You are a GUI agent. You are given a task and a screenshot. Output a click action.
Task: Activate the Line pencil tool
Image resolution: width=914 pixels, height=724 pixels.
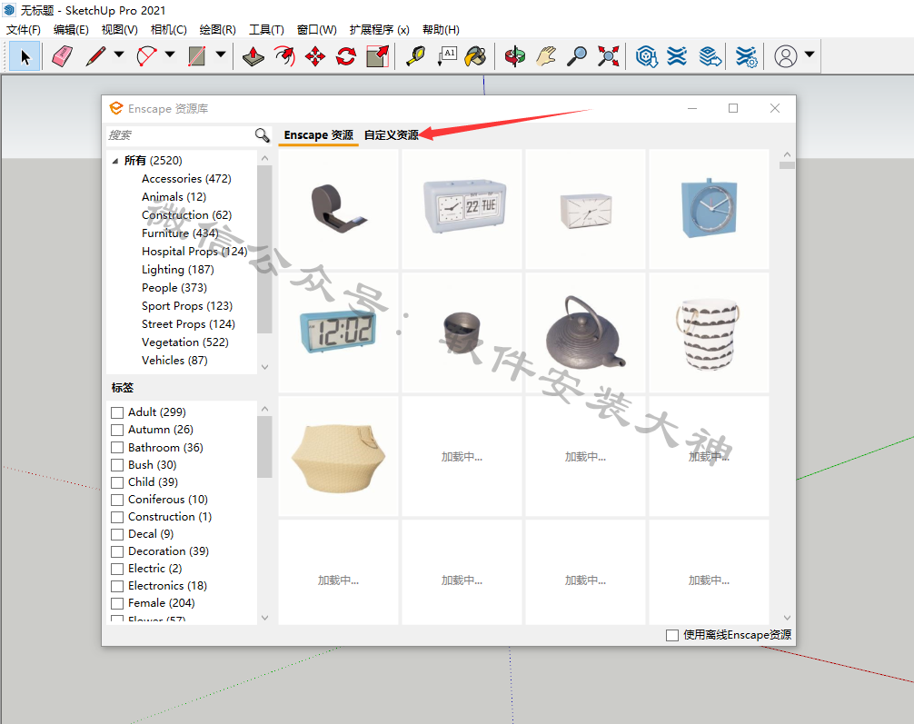96,56
